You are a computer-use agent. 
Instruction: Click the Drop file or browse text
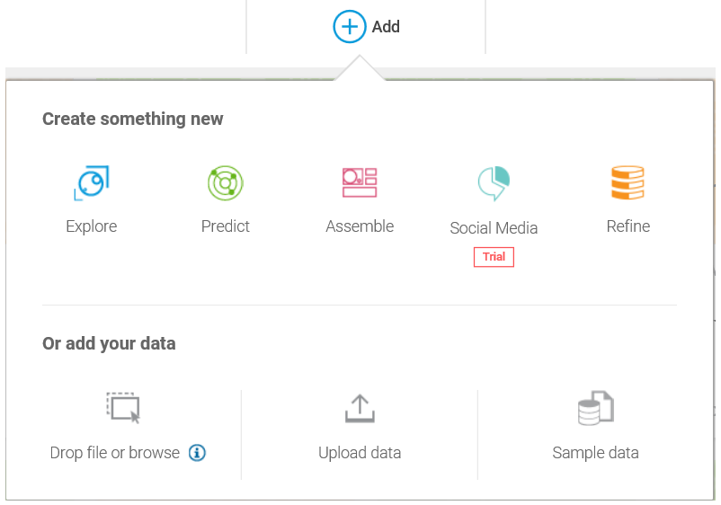(x=115, y=453)
